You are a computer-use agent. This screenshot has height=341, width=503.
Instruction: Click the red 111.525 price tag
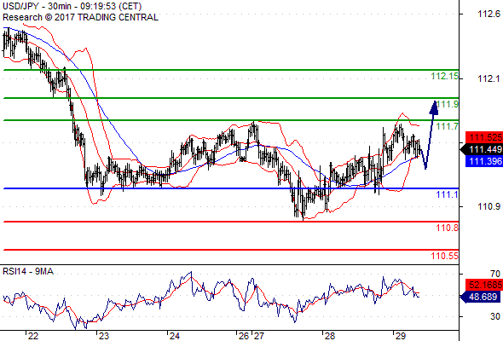click(484, 137)
